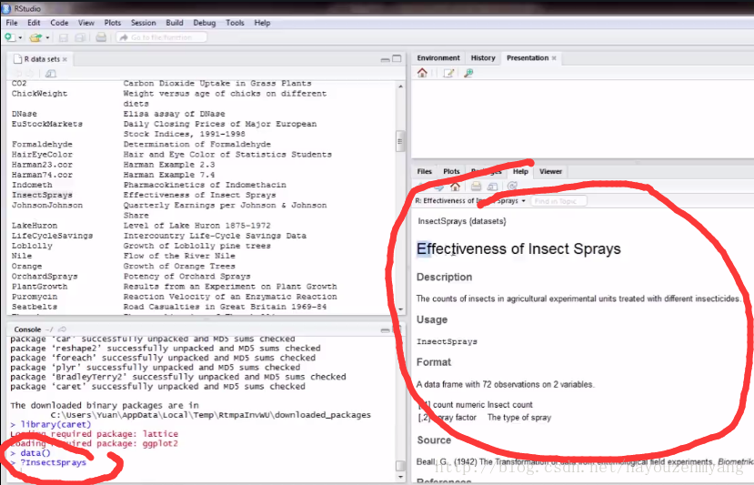This screenshot has height=485, width=754.
Task: Click the Formaldehyde data set name
Action: (42, 144)
